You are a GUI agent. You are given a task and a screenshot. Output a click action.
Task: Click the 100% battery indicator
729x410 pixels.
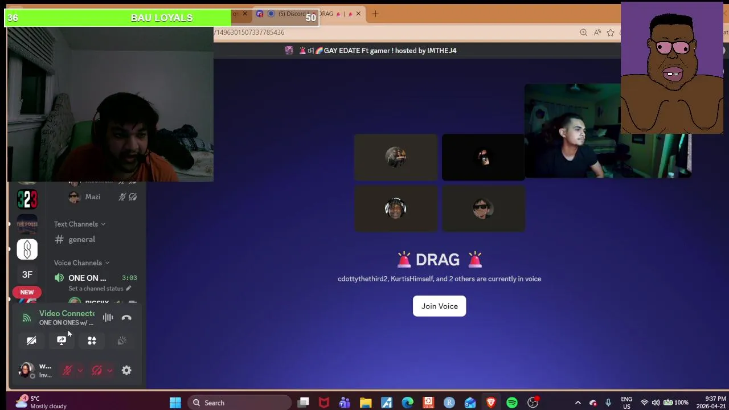[x=675, y=403]
